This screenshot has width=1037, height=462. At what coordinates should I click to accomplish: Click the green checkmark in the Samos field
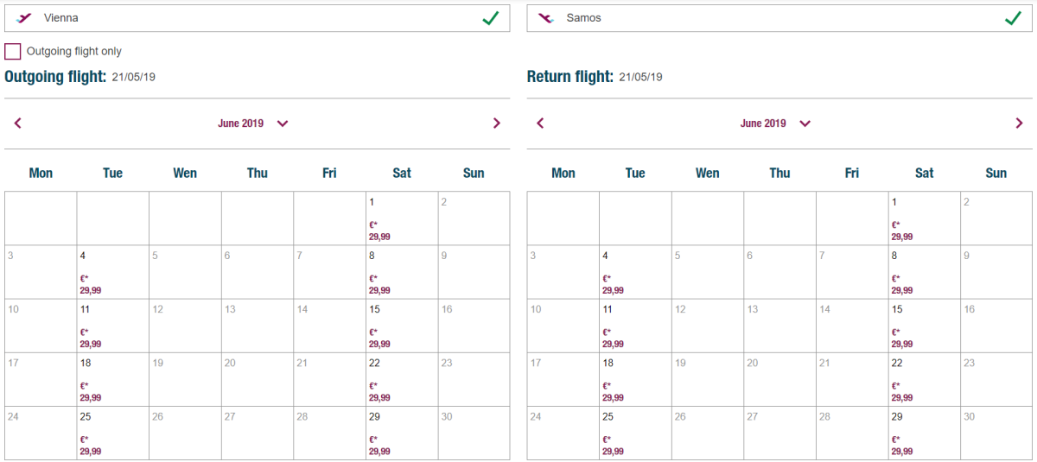(1013, 18)
